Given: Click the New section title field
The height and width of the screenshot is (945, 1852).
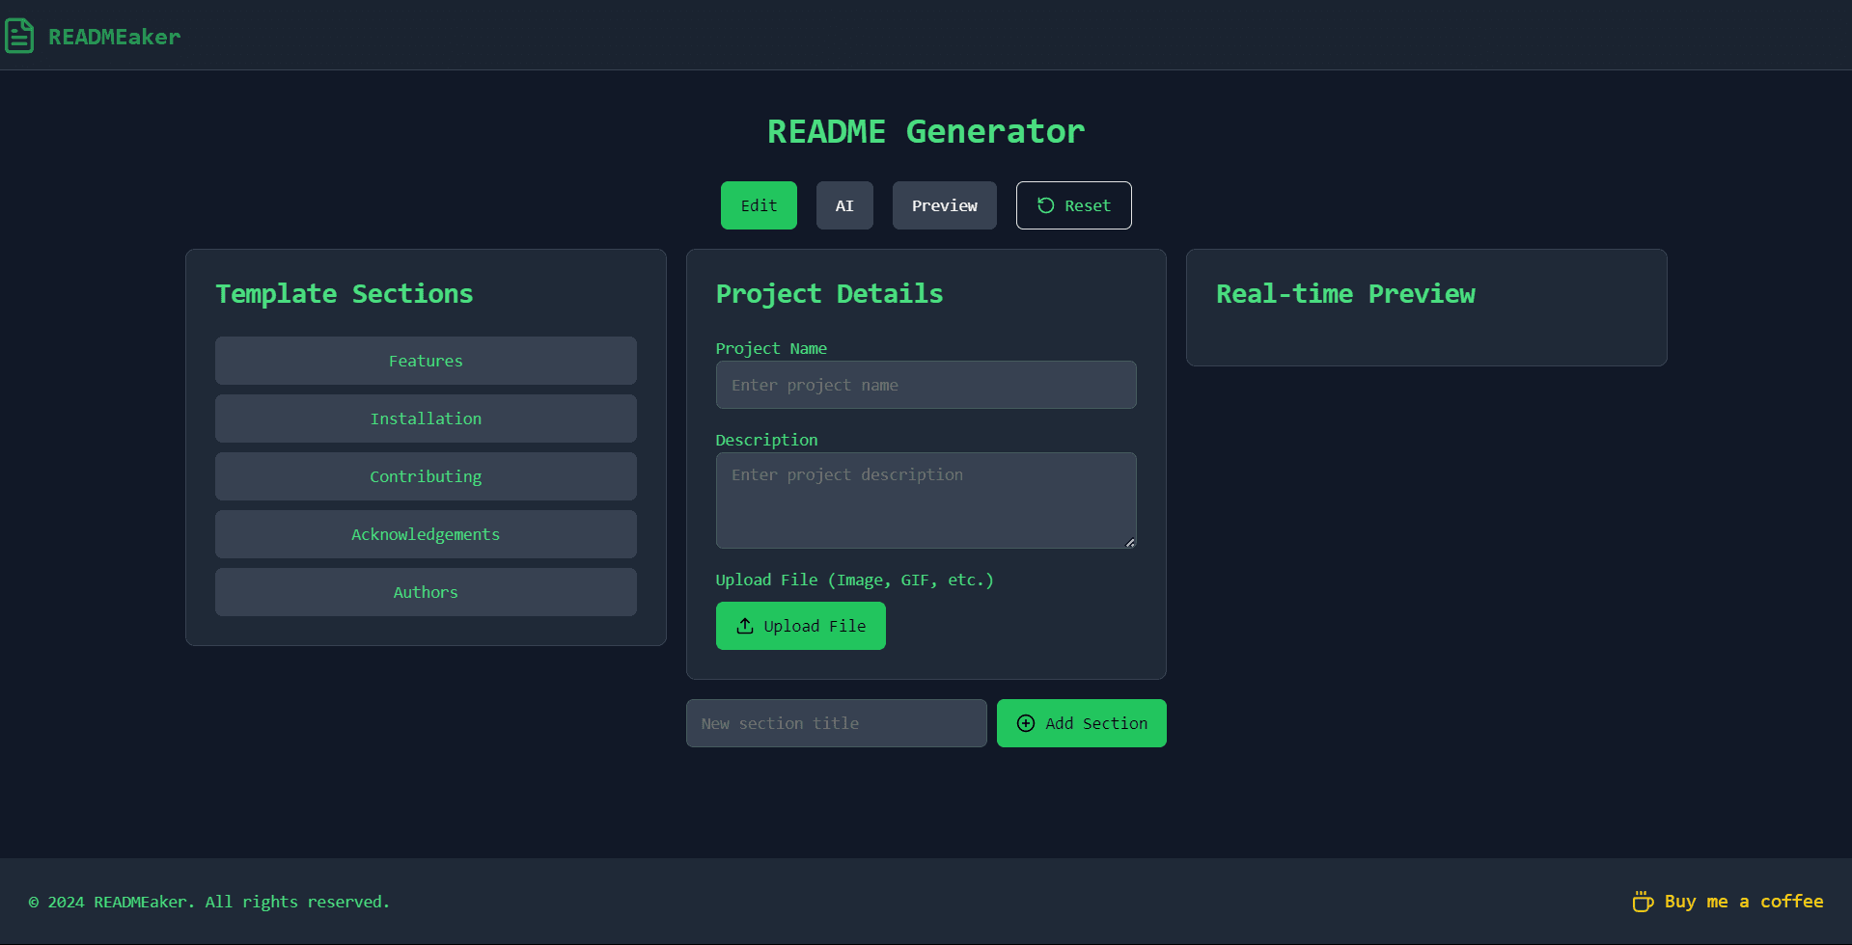Looking at the screenshot, I should tap(836, 723).
